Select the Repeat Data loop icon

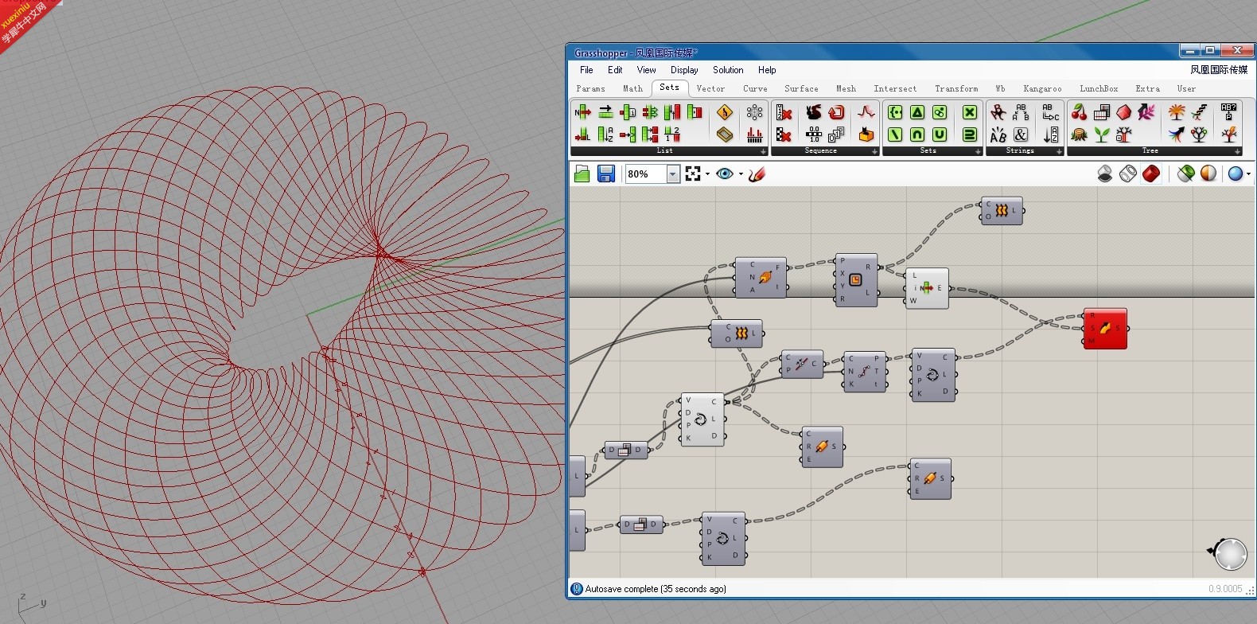[x=836, y=112]
